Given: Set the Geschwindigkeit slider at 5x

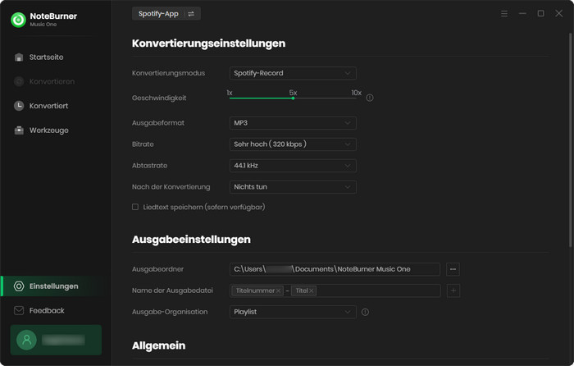Looking at the screenshot, I should tap(293, 98).
